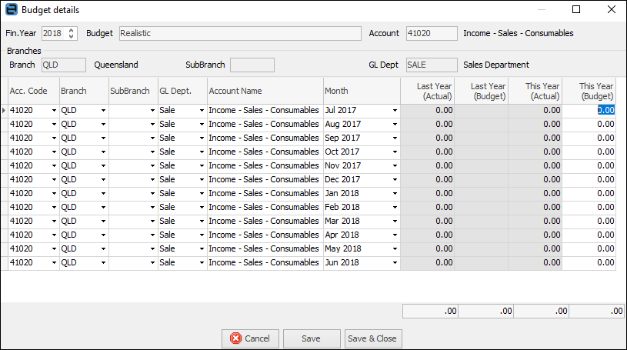627x350 pixels.
Task: Sort by the Account Name column header
Action: (x=265, y=91)
